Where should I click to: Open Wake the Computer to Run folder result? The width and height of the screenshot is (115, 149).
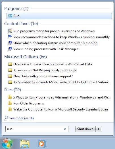(60, 109)
